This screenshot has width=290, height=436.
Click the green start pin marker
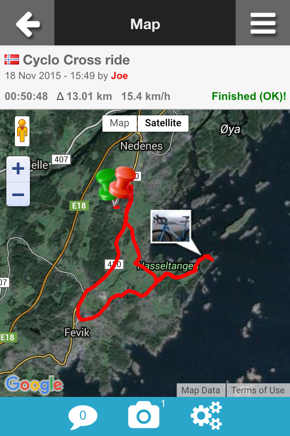point(106,184)
